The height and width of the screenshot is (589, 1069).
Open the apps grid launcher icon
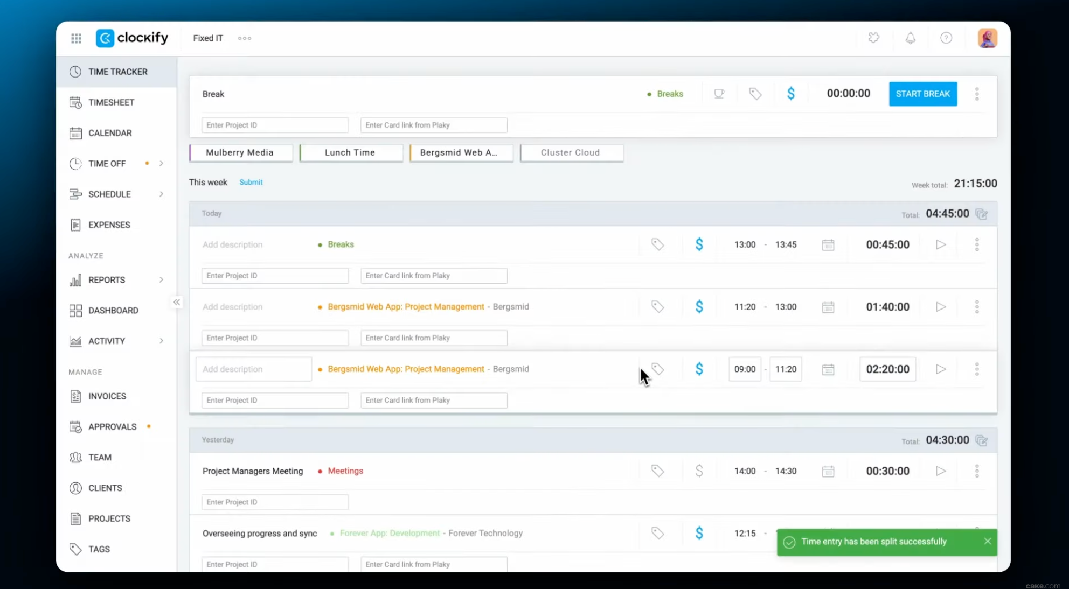coord(76,38)
